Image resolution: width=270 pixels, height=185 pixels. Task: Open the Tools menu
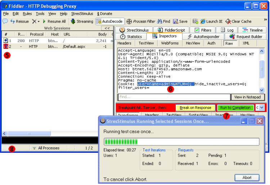pyautogui.click(x=40, y=14)
